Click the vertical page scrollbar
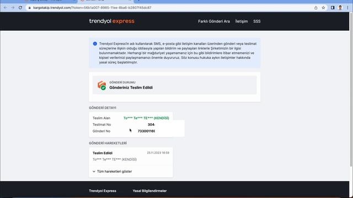Screen dimensions: 353x198 (351, 90)
